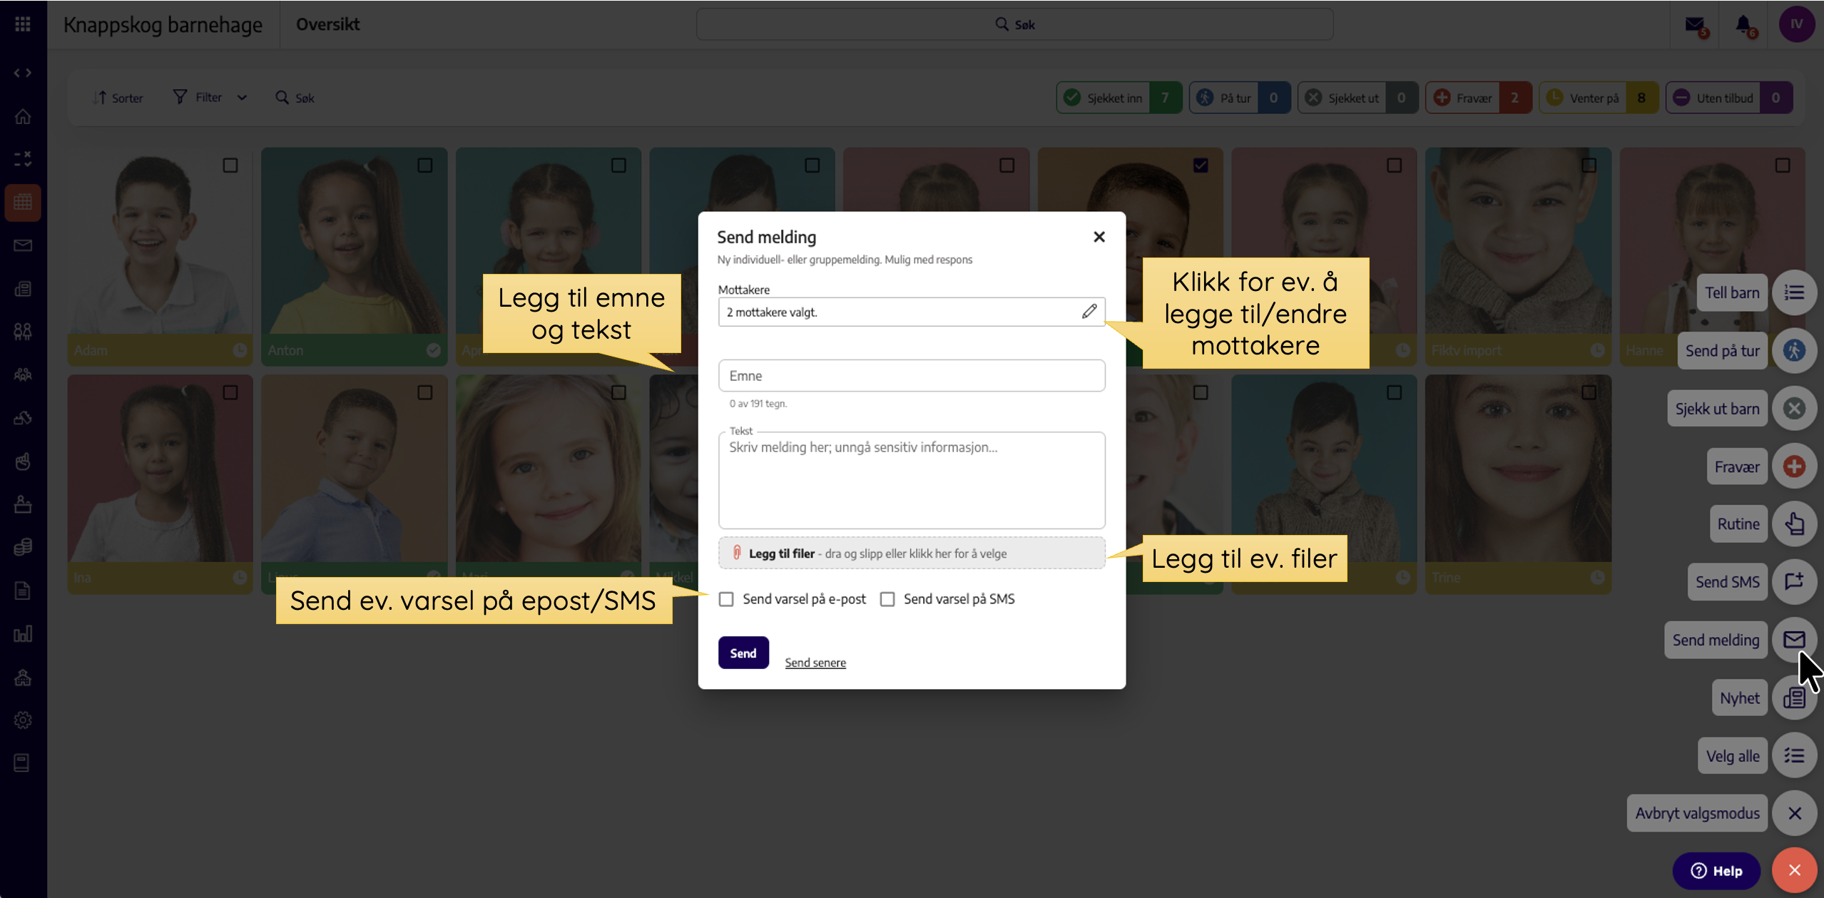
Task: Click the Help button
Action: pyautogui.click(x=1716, y=871)
